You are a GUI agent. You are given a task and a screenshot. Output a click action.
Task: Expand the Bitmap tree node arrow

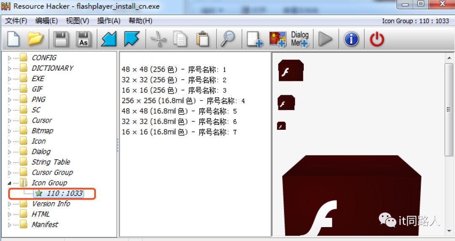coord(9,131)
